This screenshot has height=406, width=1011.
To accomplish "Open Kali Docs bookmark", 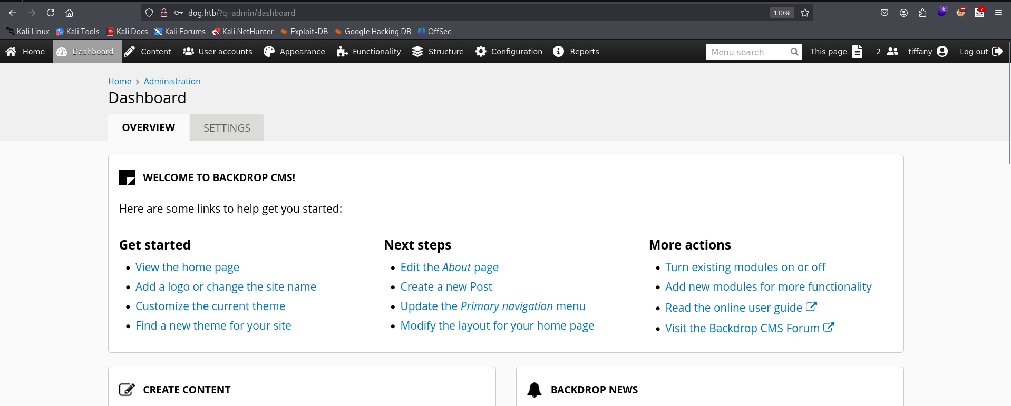I will click(x=127, y=32).
